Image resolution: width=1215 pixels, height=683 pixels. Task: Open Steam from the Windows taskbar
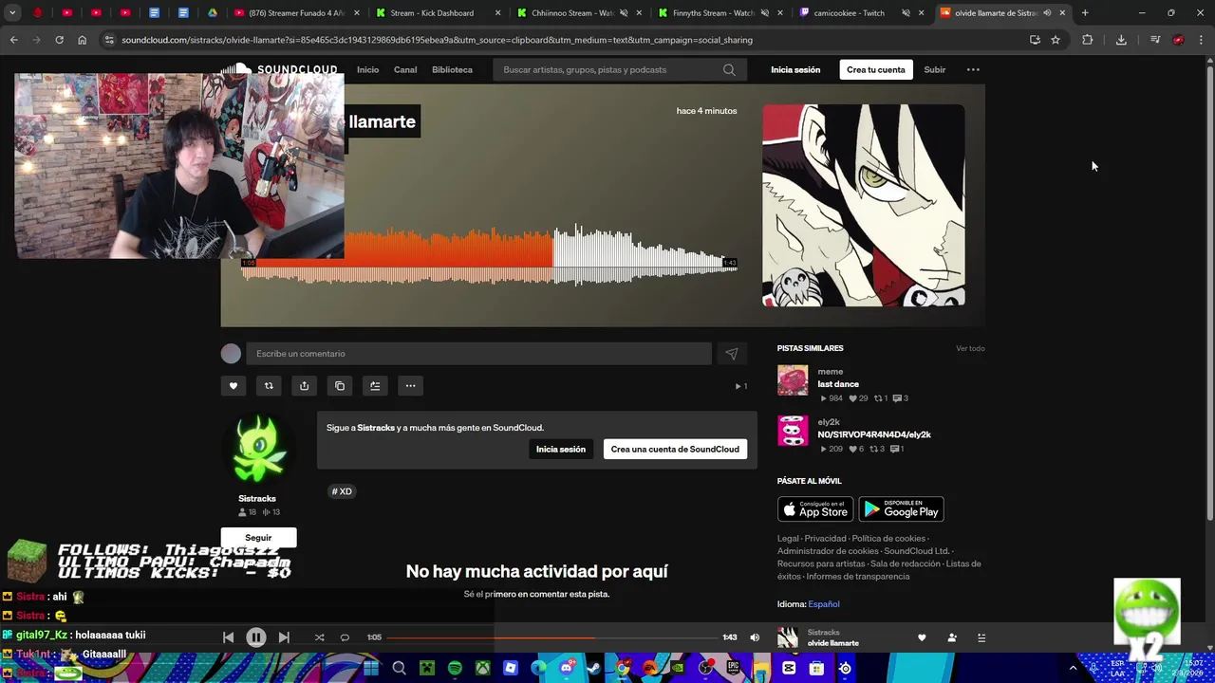point(594,669)
